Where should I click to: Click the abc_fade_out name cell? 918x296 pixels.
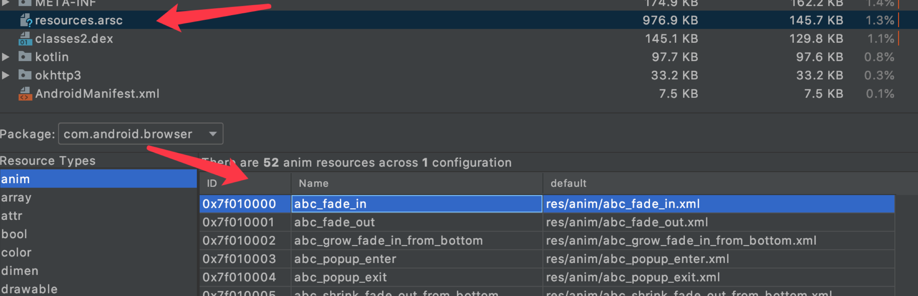pos(417,222)
